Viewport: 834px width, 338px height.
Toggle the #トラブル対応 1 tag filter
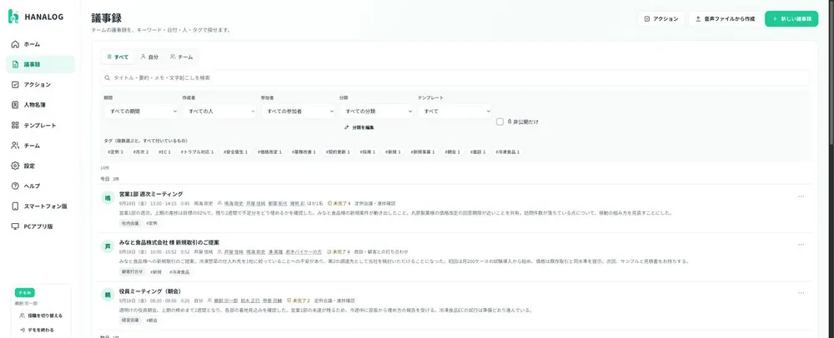198,152
